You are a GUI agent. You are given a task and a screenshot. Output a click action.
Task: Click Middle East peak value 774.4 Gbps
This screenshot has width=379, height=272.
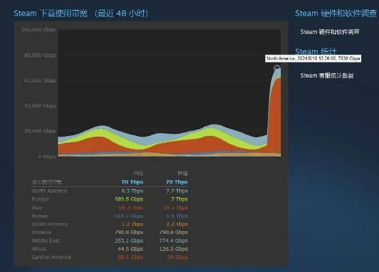coord(173,241)
